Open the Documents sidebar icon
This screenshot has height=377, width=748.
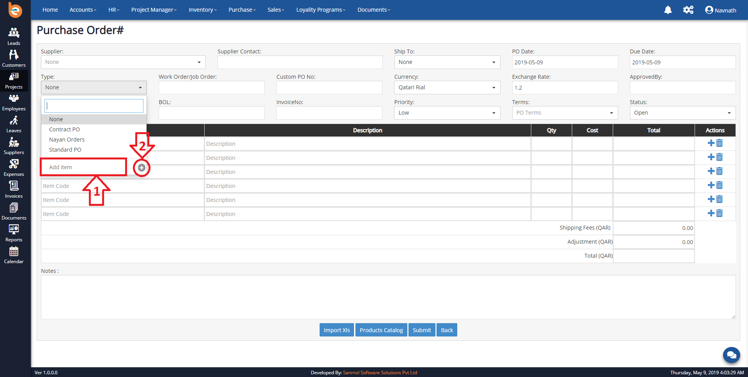(14, 211)
